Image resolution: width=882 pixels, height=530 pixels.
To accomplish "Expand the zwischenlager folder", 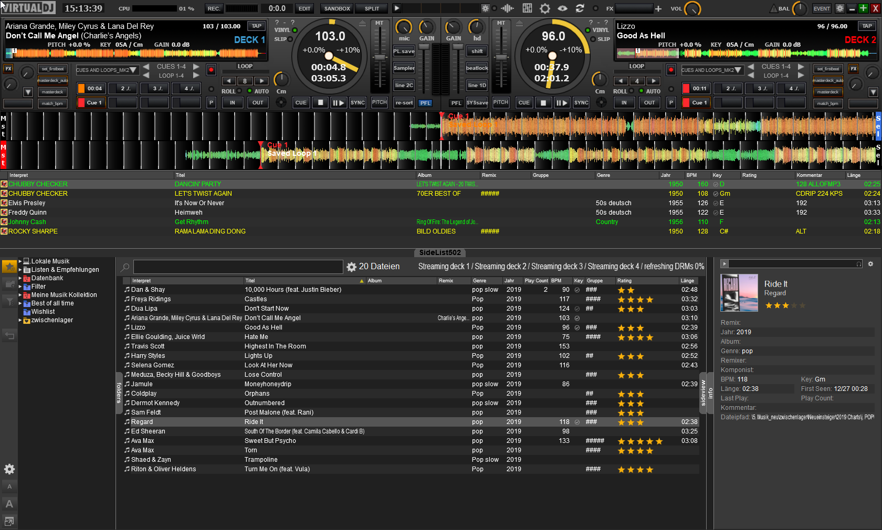I will [20, 320].
